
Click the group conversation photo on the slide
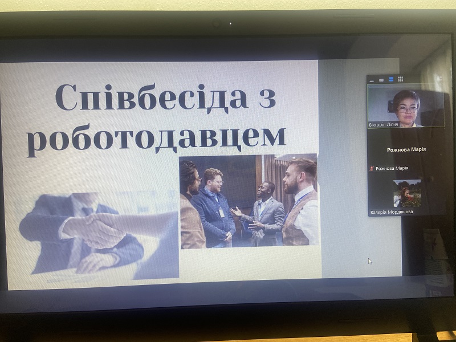[249, 201]
